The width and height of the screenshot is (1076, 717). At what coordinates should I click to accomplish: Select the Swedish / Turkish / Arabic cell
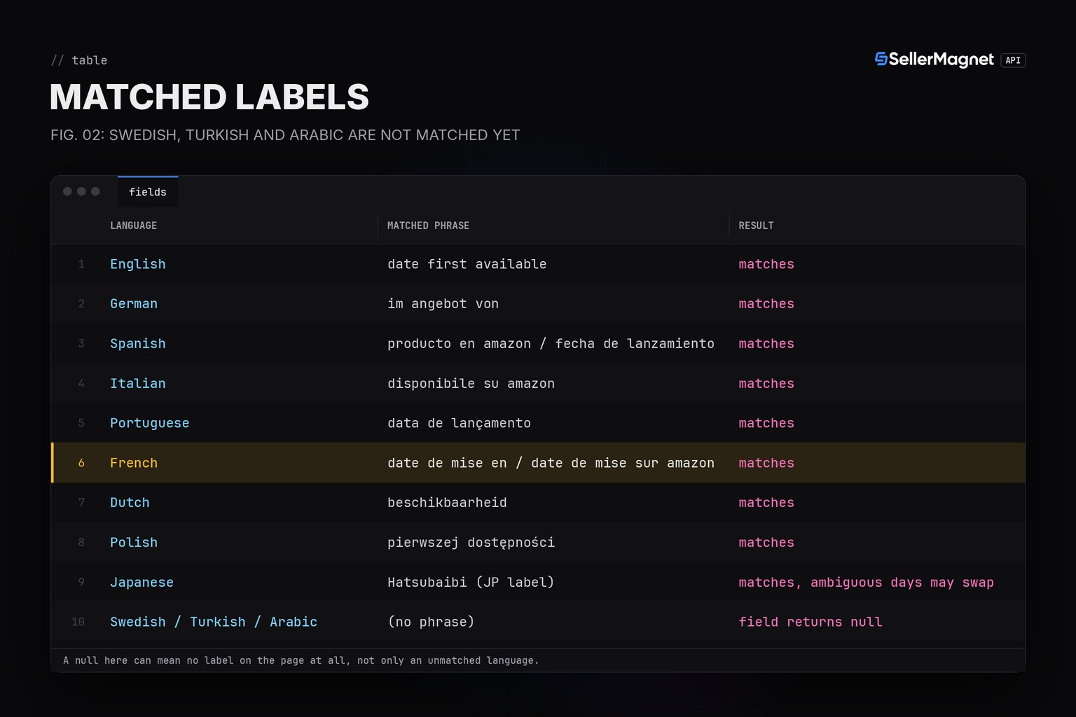point(214,622)
